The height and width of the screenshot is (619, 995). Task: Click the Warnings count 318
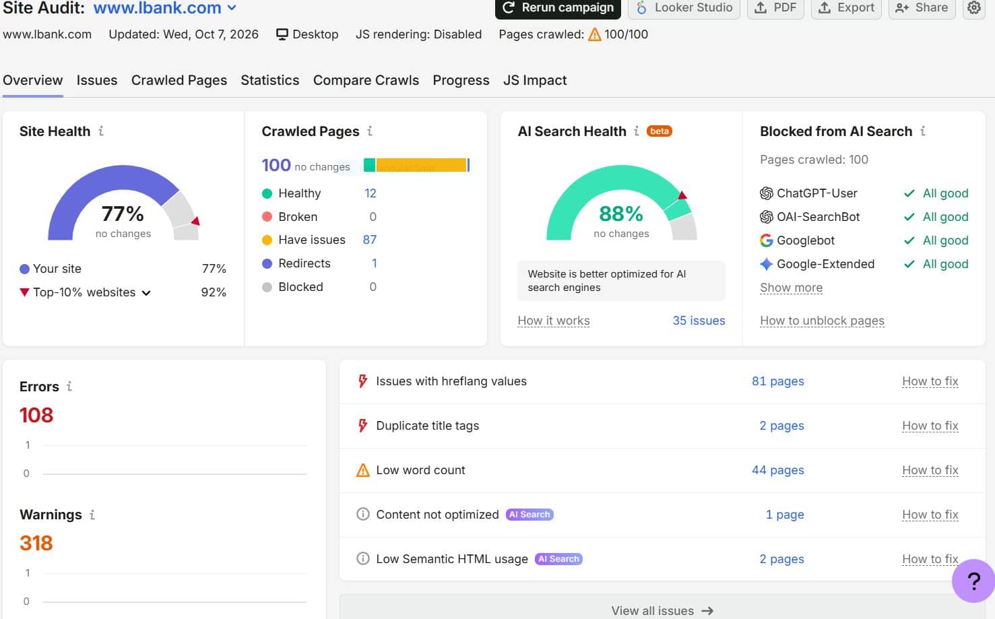tap(36, 543)
